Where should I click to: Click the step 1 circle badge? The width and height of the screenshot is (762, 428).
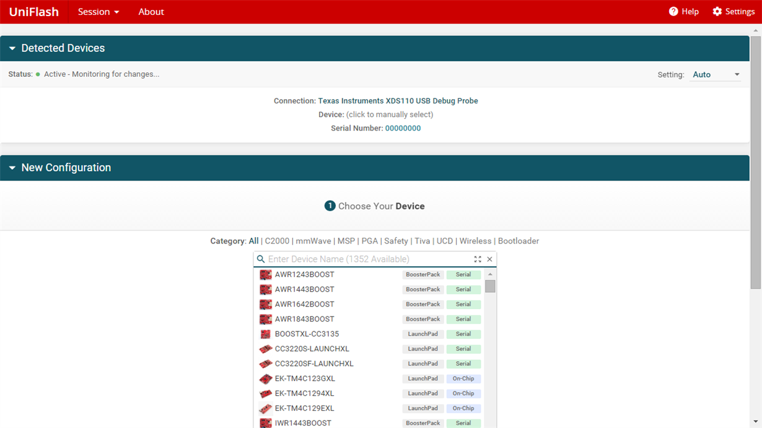pyautogui.click(x=330, y=206)
